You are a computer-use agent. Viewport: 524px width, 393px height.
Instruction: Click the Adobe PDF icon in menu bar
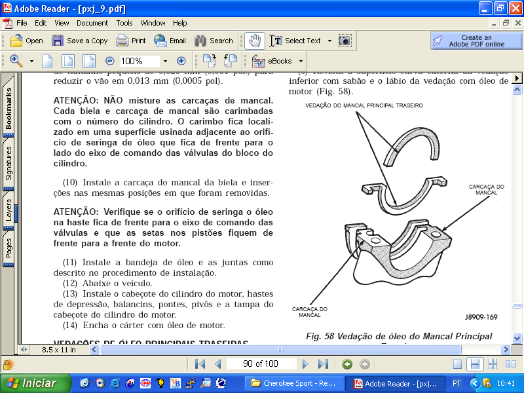(8, 23)
